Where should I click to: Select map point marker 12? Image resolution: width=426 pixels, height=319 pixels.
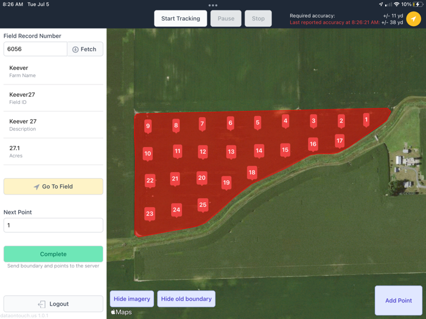203,152
